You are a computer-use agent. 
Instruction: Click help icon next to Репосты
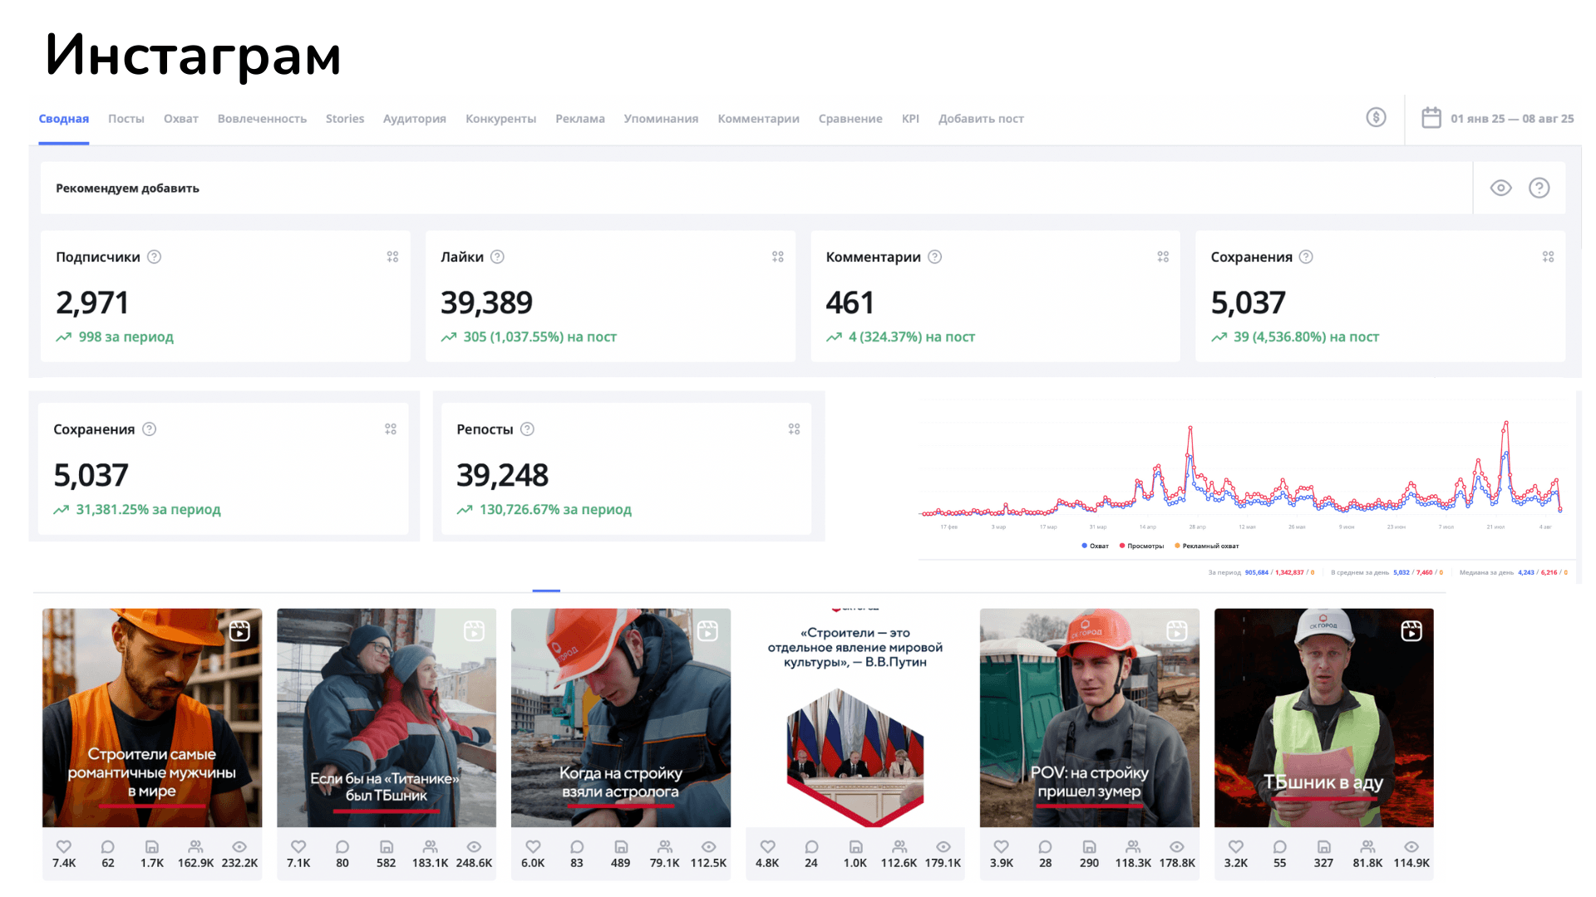(x=527, y=429)
